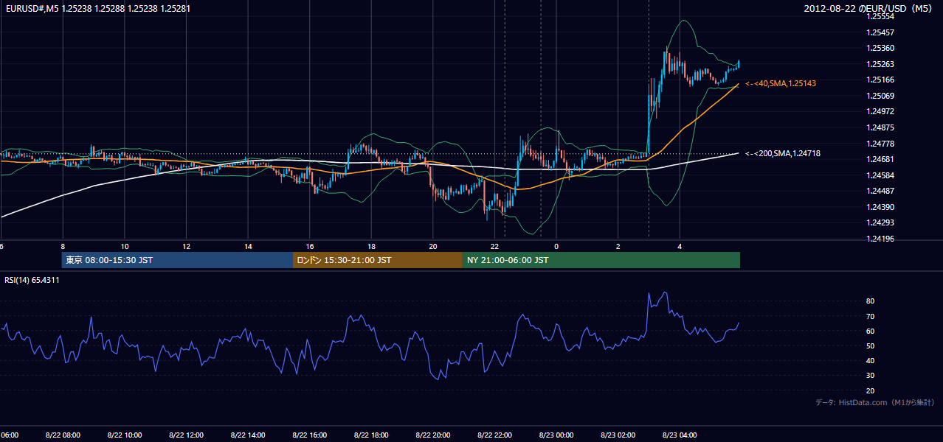943x442 pixels.
Task: Click the 8/22 22:00 time axis label
Action: [x=494, y=435]
